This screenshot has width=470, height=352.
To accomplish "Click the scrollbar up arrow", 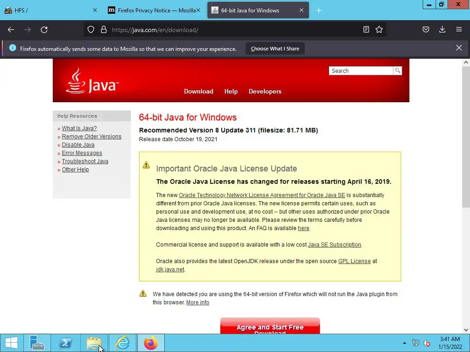I will tap(466, 62).
